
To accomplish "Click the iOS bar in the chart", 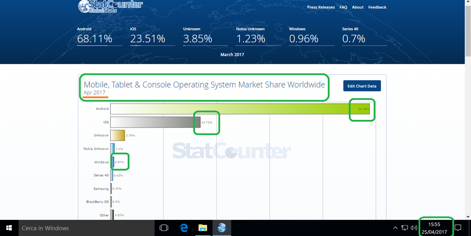I will click(x=155, y=122).
